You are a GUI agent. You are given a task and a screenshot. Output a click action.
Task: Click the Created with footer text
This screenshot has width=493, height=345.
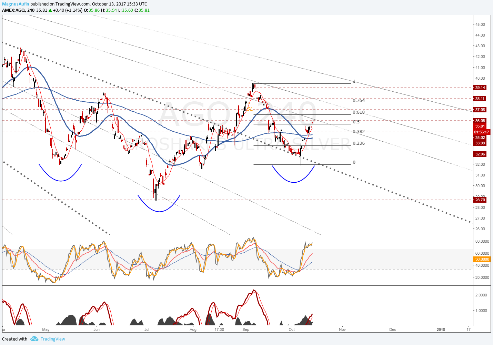(x=15, y=339)
